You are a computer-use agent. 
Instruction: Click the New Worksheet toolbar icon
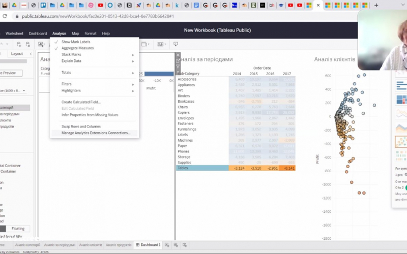(x=41, y=44)
